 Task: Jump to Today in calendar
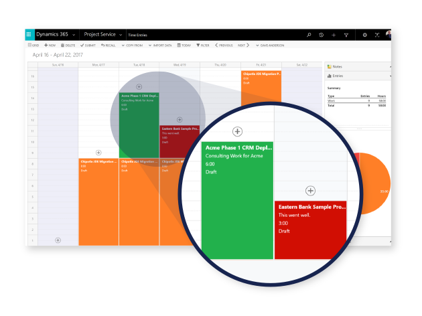(x=184, y=45)
